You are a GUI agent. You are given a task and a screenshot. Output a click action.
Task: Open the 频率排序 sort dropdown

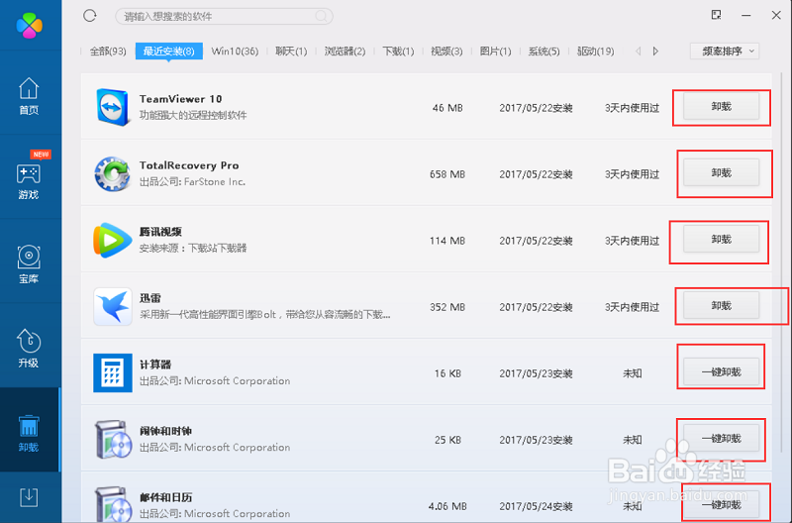(725, 52)
